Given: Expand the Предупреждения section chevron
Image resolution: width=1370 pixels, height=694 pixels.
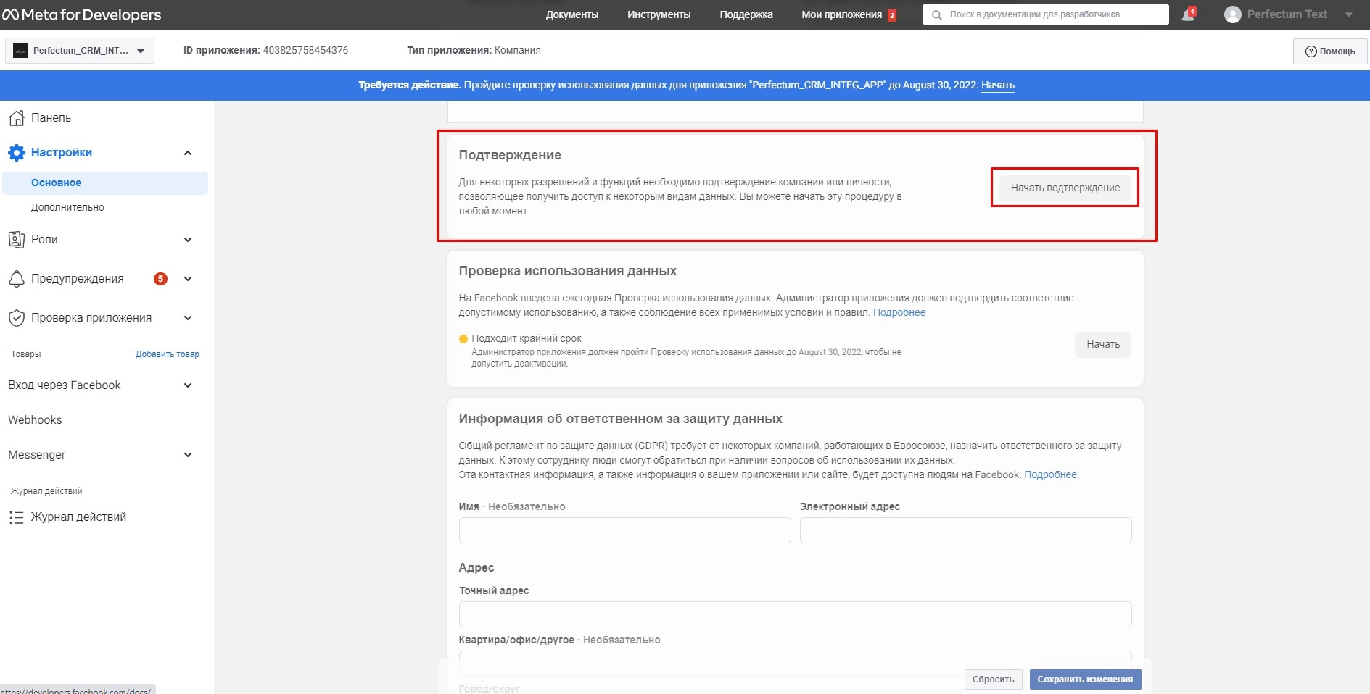Looking at the screenshot, I should tap(188, 279).
